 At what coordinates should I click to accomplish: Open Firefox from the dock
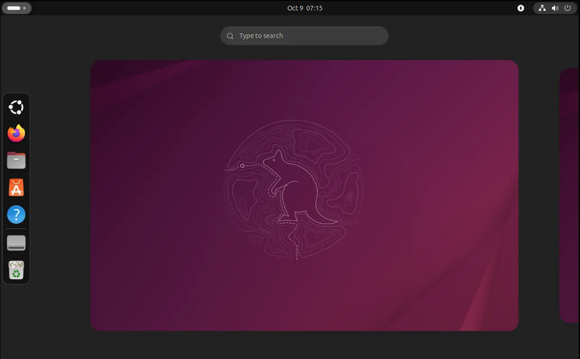tap(16, 133)
